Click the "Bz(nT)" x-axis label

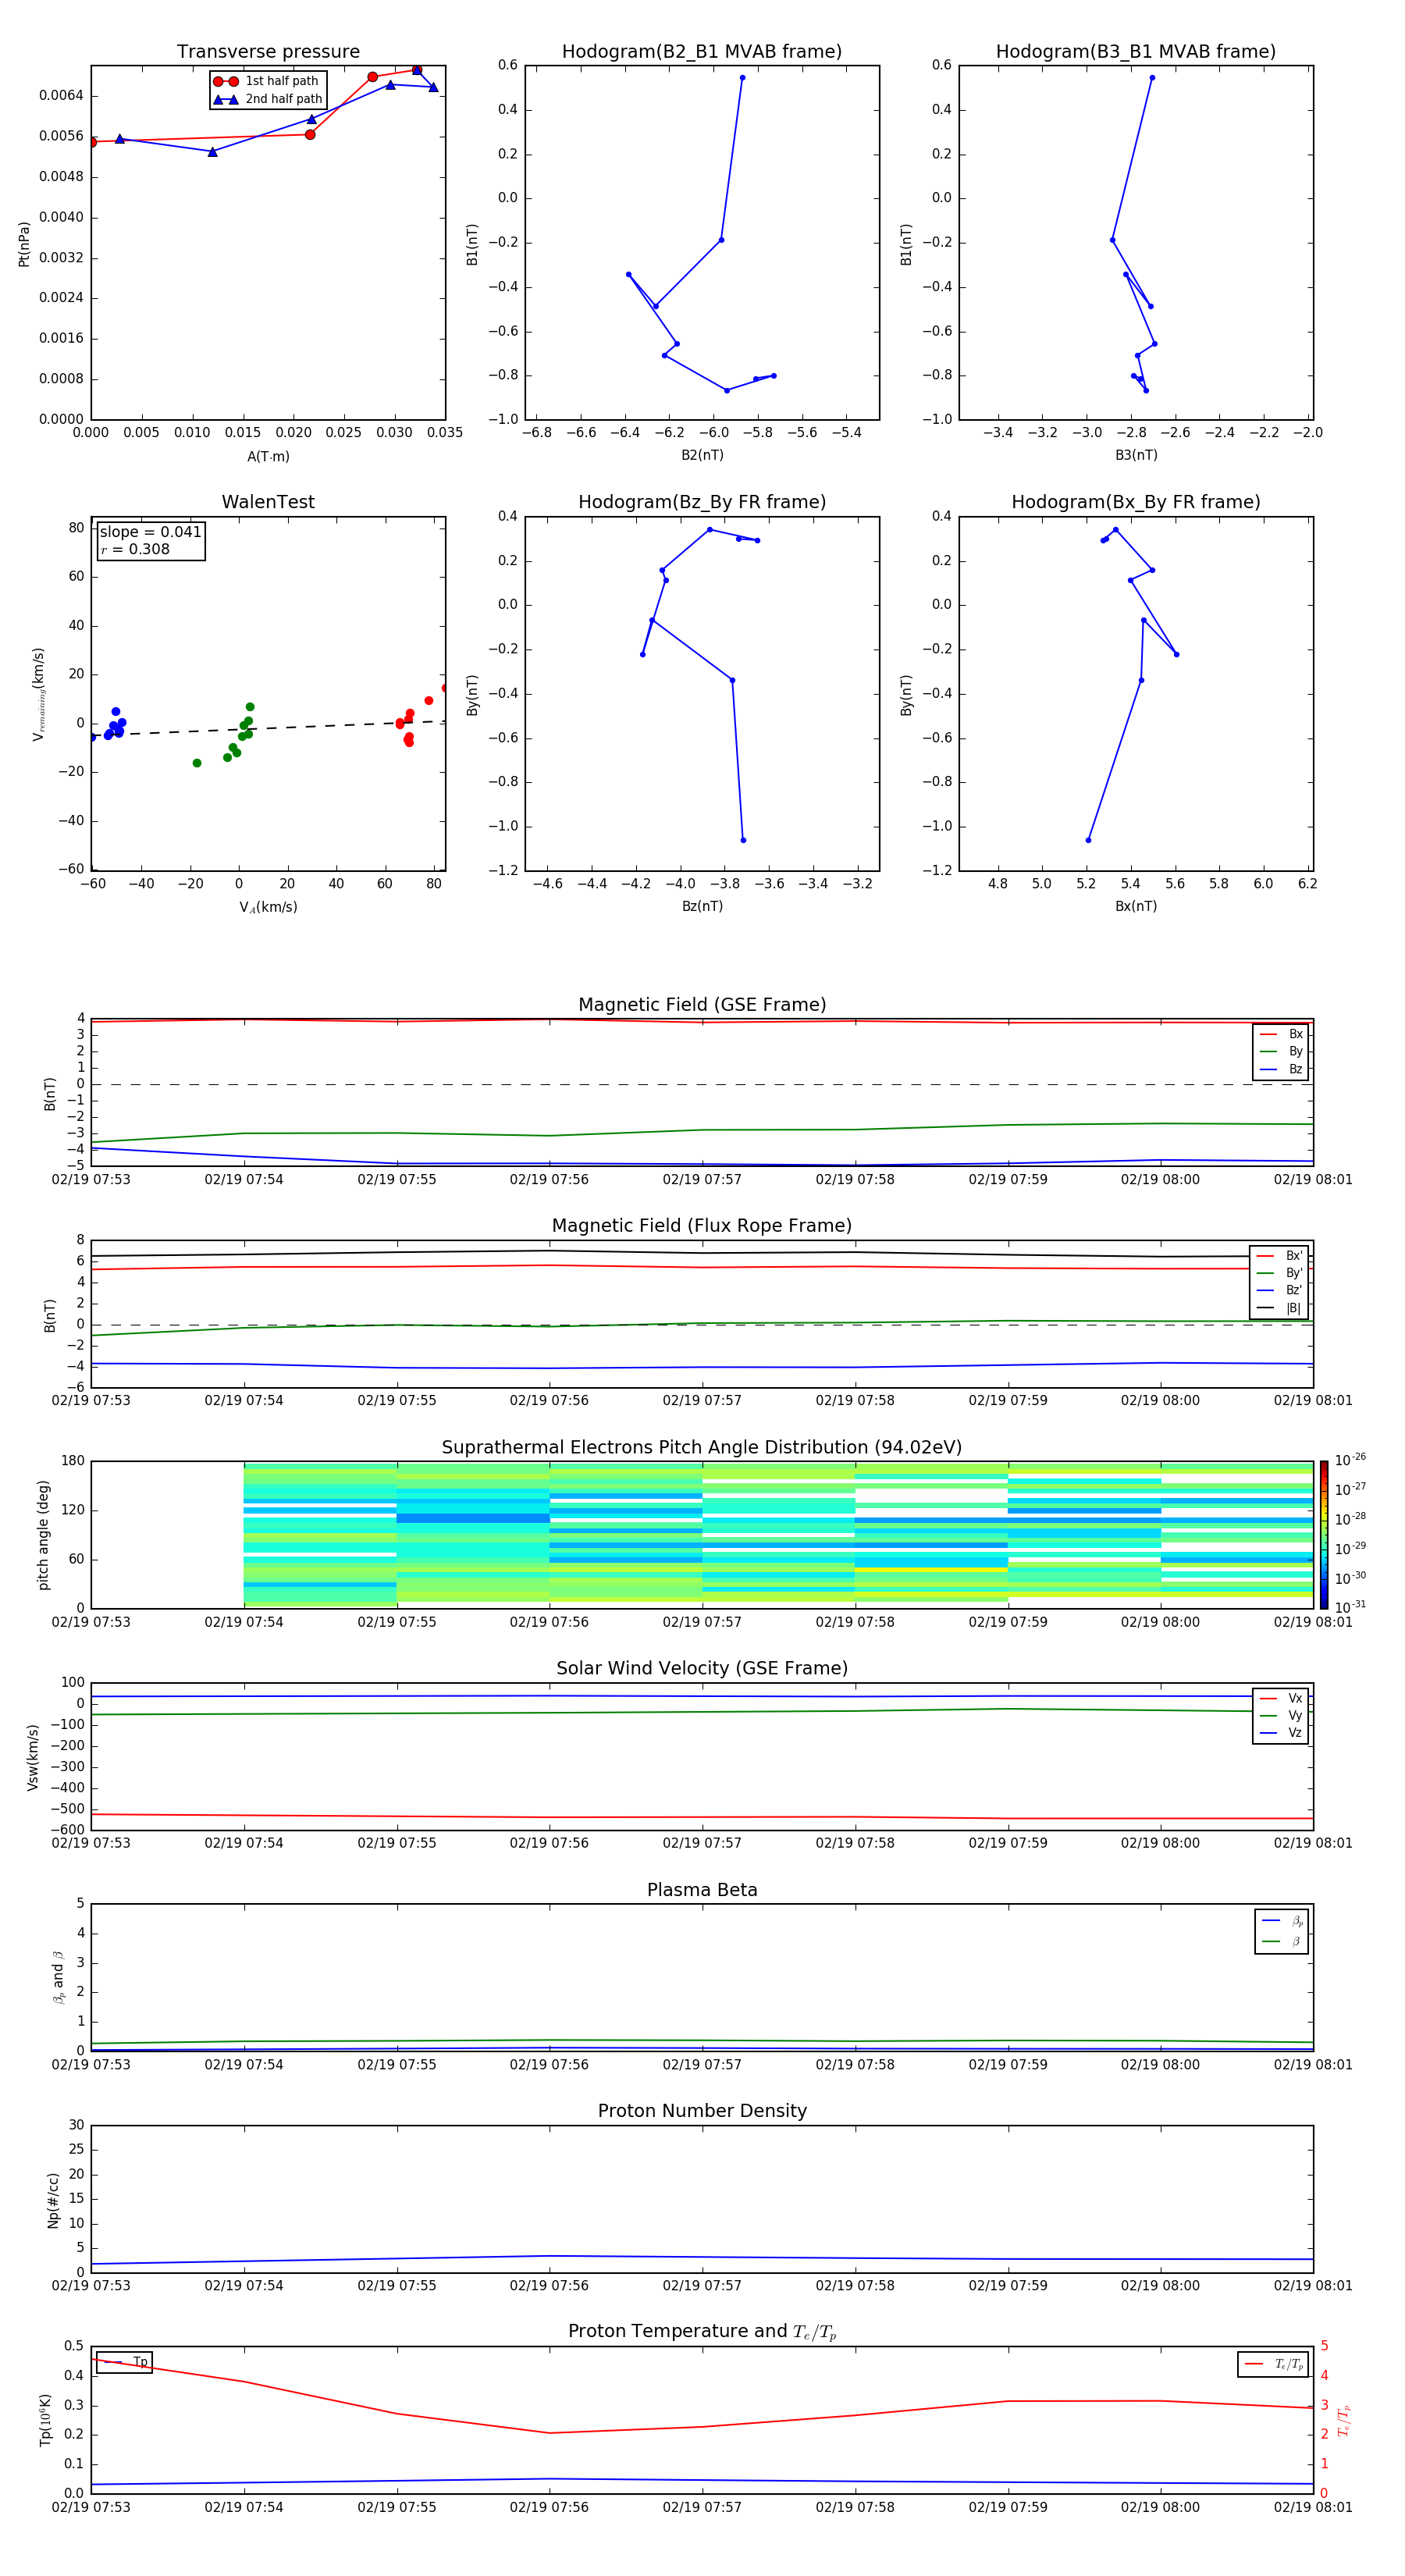702,906
